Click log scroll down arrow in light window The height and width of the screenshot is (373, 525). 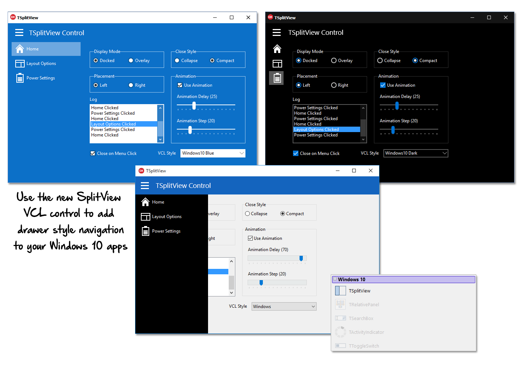click(x=231, y=292)
